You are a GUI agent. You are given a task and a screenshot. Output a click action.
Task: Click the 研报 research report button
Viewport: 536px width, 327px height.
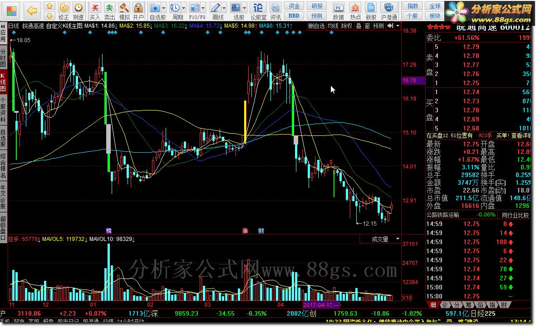pos(317,6)
